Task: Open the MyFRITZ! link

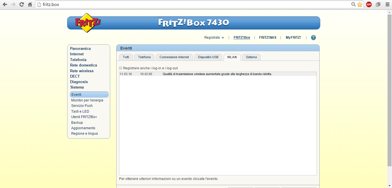Action: [x=293, y=38]
